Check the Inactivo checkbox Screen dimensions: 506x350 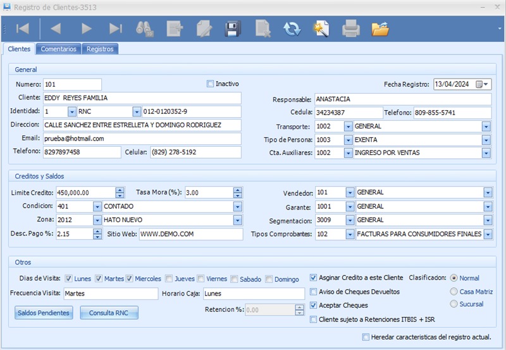[211, 84]
